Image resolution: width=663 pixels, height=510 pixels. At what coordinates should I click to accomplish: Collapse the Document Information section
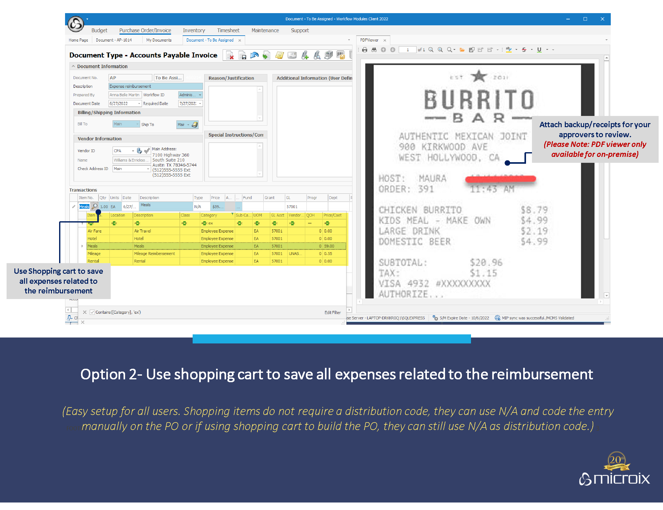(73, 66)
